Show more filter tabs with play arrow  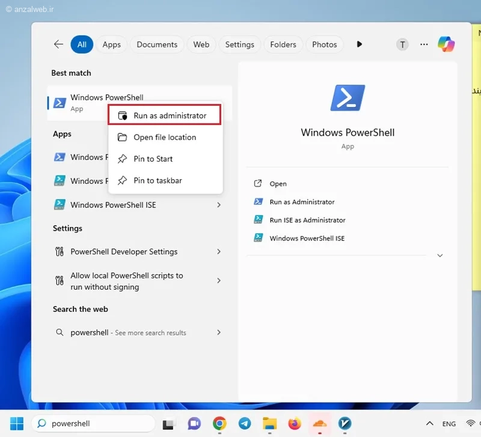tap(359, 44)
